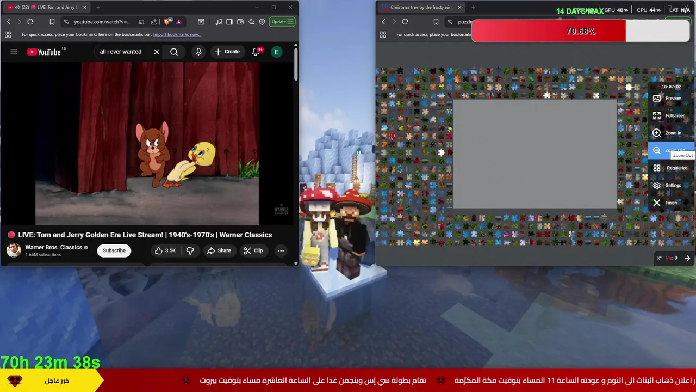
Task: Create a Clip of the video
Action: tap(253, 250)
